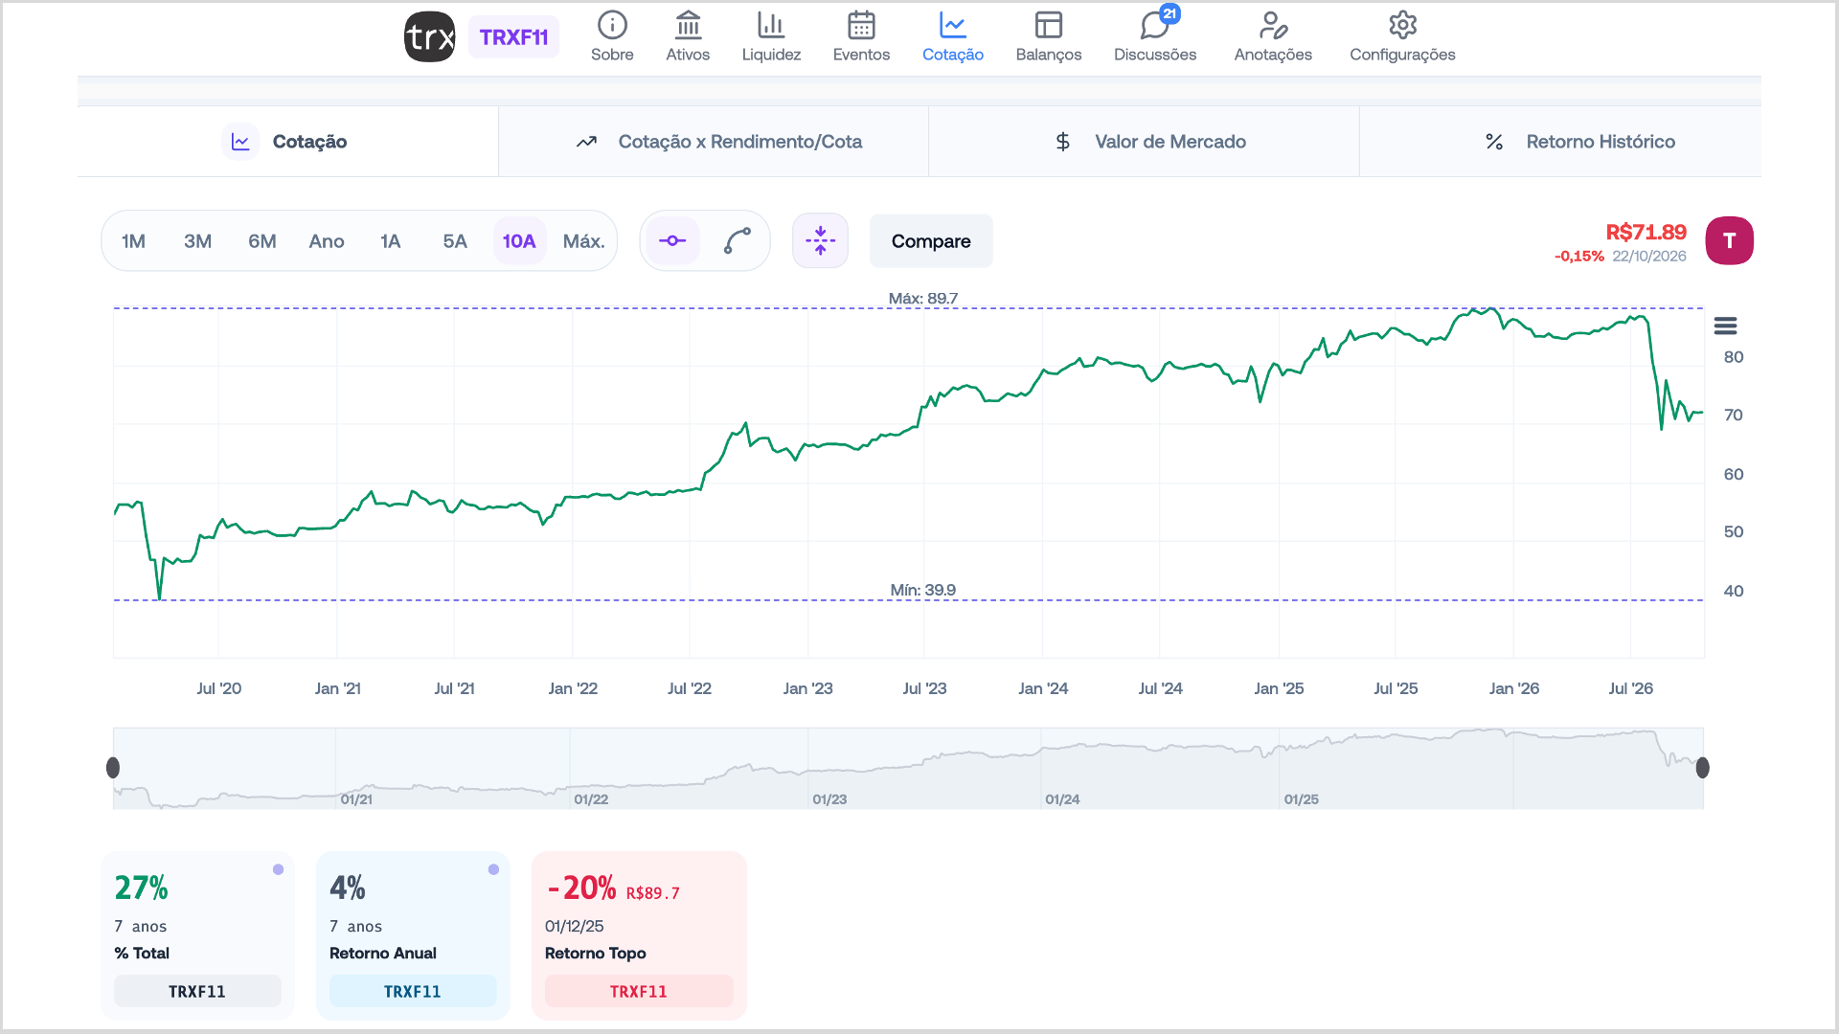Open the chart hamburger menu

[1725, 326]
